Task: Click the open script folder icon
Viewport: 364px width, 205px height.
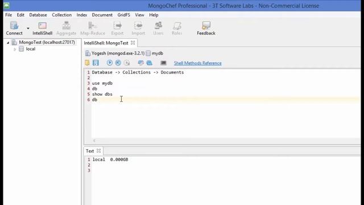Action: point(87,63)
